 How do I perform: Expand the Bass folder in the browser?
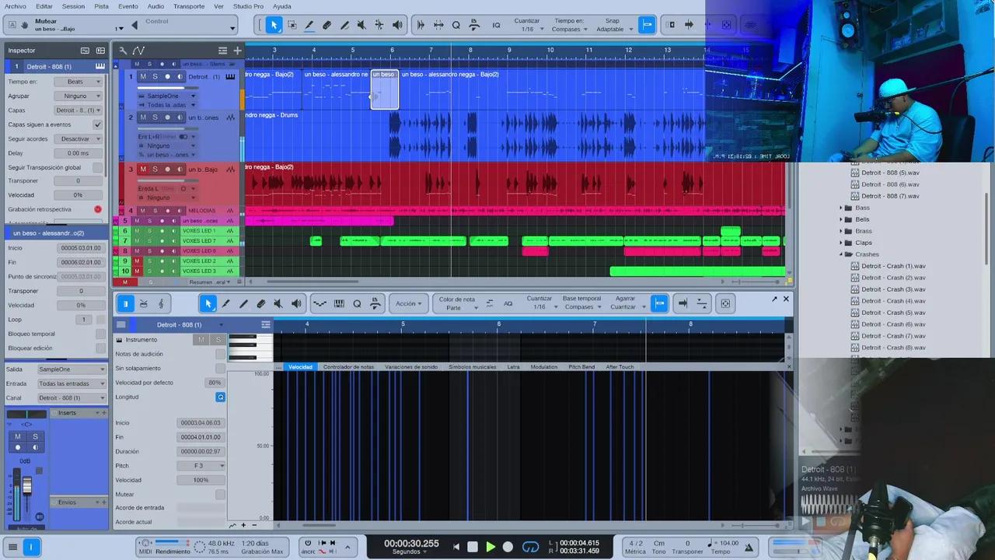click(x=841, y=208)
